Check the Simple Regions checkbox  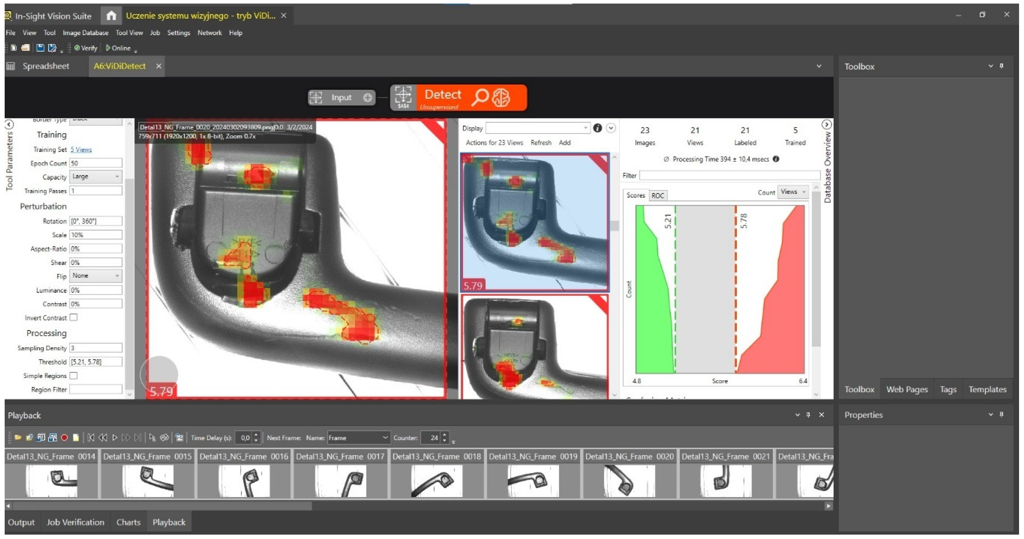coord(74,376)
